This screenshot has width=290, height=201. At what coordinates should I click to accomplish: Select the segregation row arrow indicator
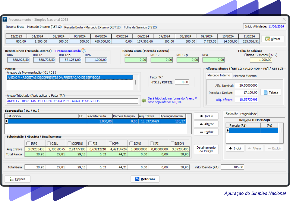6,121
